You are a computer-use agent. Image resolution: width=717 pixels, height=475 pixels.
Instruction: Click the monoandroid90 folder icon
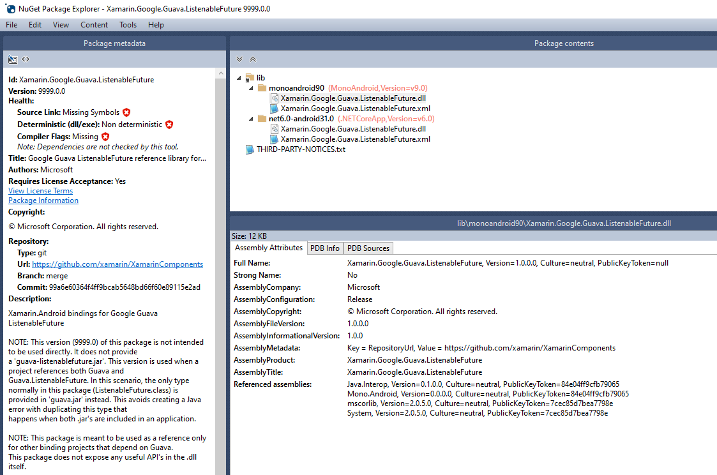pyautogui.click(x=262, y=87)
